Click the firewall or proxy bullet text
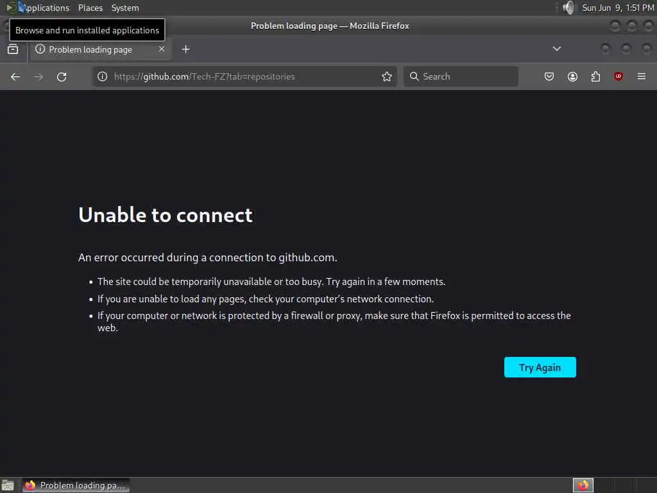 pyautogui.click(x=334, y=322)
